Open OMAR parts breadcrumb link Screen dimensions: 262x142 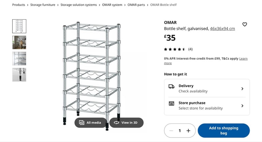[x=136, y=5]
